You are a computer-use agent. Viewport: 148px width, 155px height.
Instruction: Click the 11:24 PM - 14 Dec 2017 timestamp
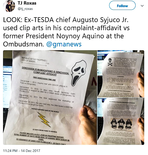(22, 151)
